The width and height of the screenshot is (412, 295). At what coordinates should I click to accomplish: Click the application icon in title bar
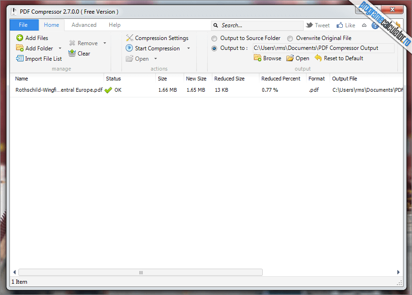coord(14,12)
